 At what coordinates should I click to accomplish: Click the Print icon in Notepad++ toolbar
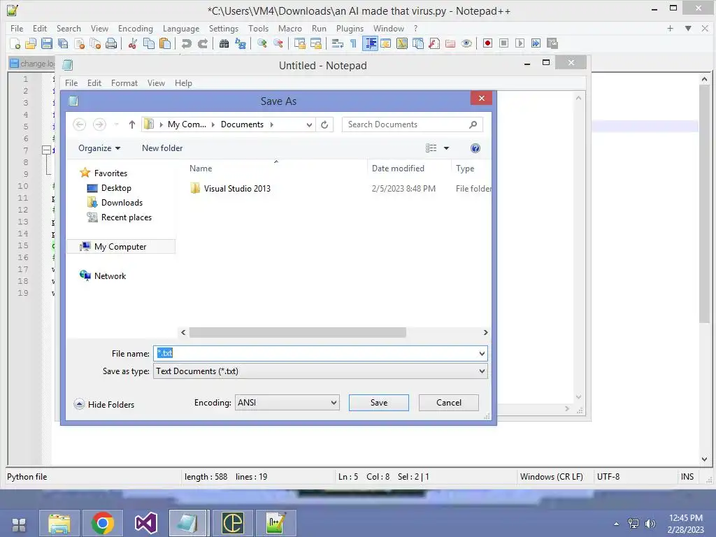[111, 43]
